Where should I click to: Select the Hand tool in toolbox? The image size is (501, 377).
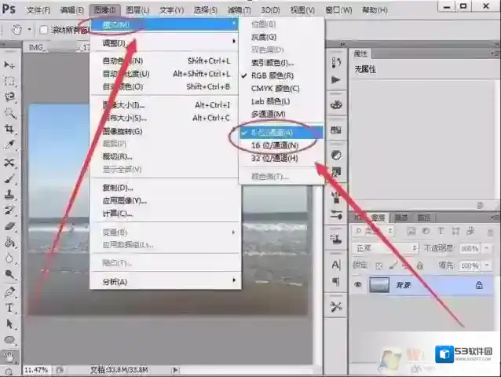[10, 356]
